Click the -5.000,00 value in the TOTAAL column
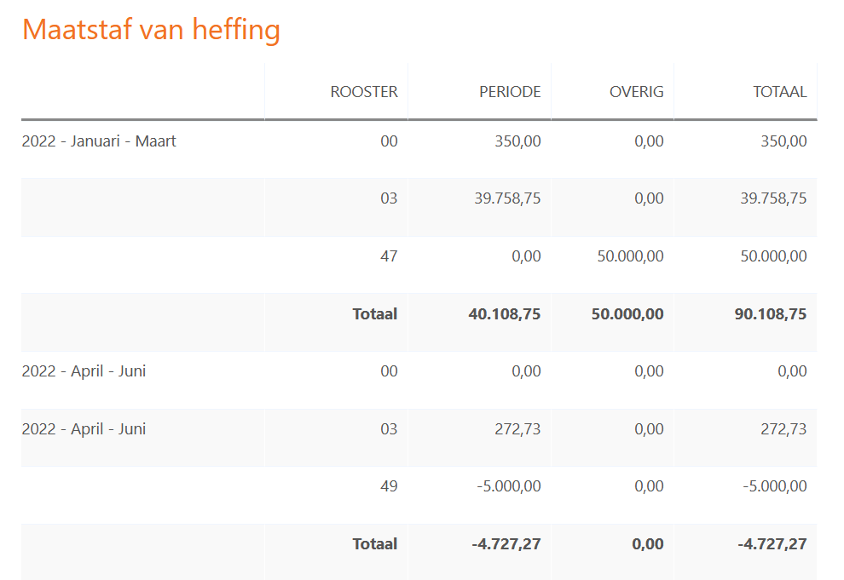The image size is (844, 580). click(775, 486)
